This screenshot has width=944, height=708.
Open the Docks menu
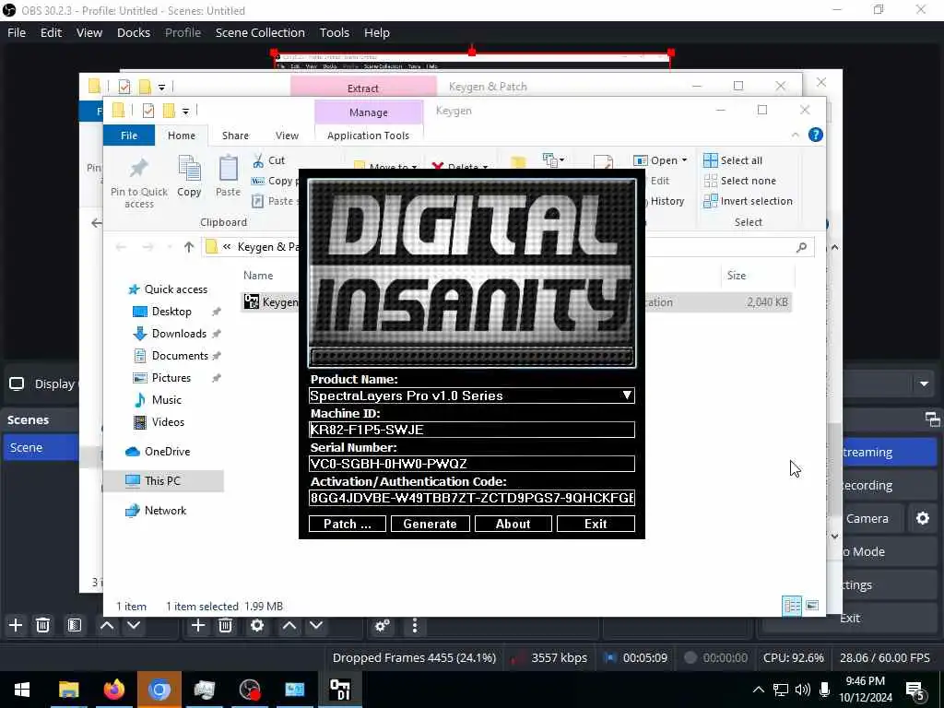(x=134, y=32)
